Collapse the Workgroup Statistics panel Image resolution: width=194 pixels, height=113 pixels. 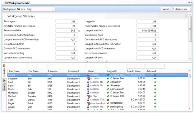[186, 16]
